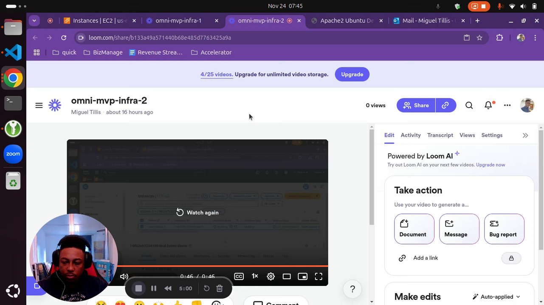Open Chrome tab search dropdown arrow
Screen dimensions: 544x305
[34, 21]
